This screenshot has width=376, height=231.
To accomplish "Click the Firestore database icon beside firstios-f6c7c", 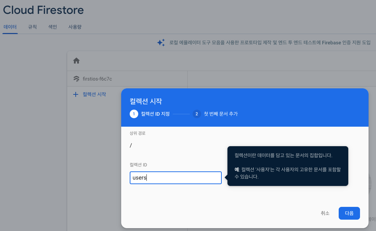I will tap(76, 79).
